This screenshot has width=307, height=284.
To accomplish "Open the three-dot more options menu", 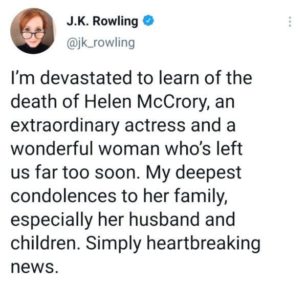I will coord(290,21).
